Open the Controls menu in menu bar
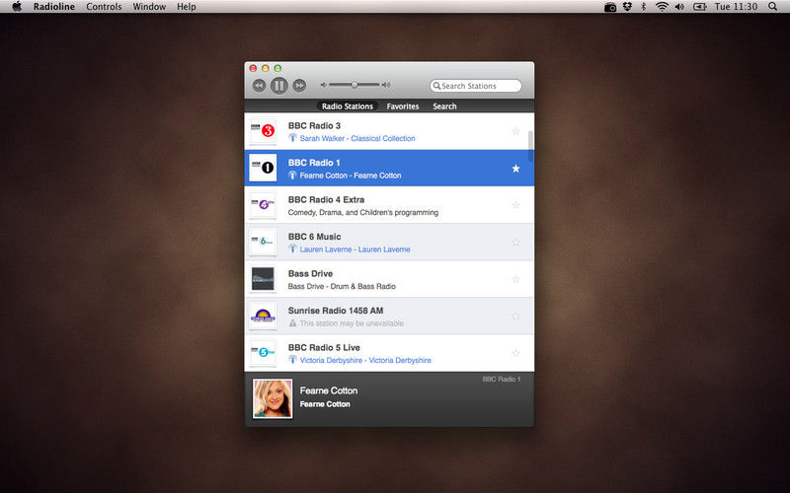Viewport: 790px width, 493px height. click(104, 7)
